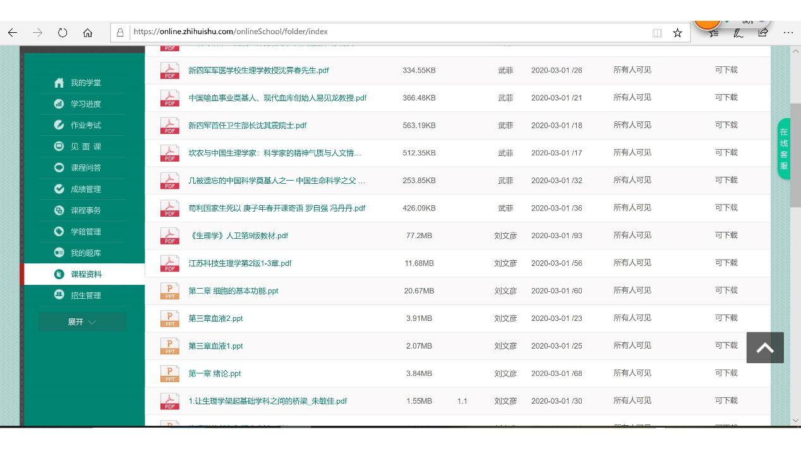This screenshot has width=801, height=451.
Task: Bookmark page with the star icon
Action: pos(677,33)
